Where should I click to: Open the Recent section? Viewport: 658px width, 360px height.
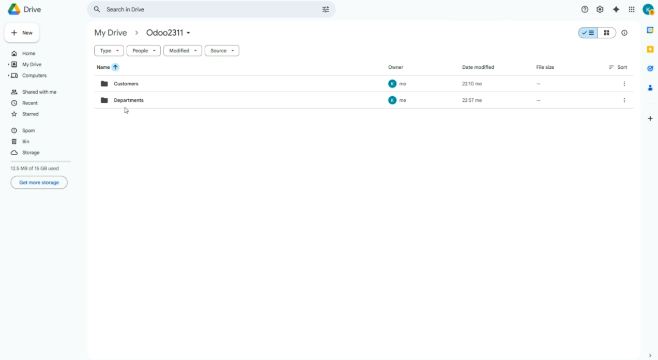coord(29,103)
